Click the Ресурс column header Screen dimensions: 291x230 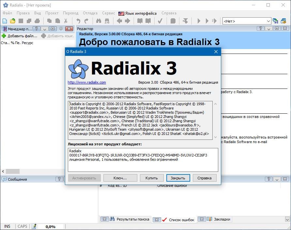27,43
